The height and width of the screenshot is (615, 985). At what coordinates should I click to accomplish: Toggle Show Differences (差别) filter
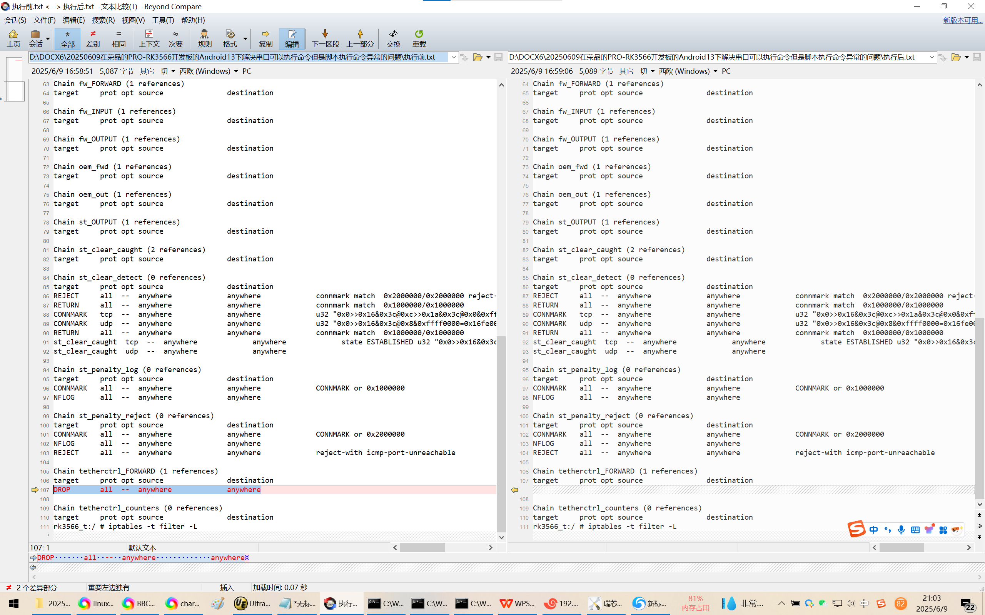click(x=93, y=38)
